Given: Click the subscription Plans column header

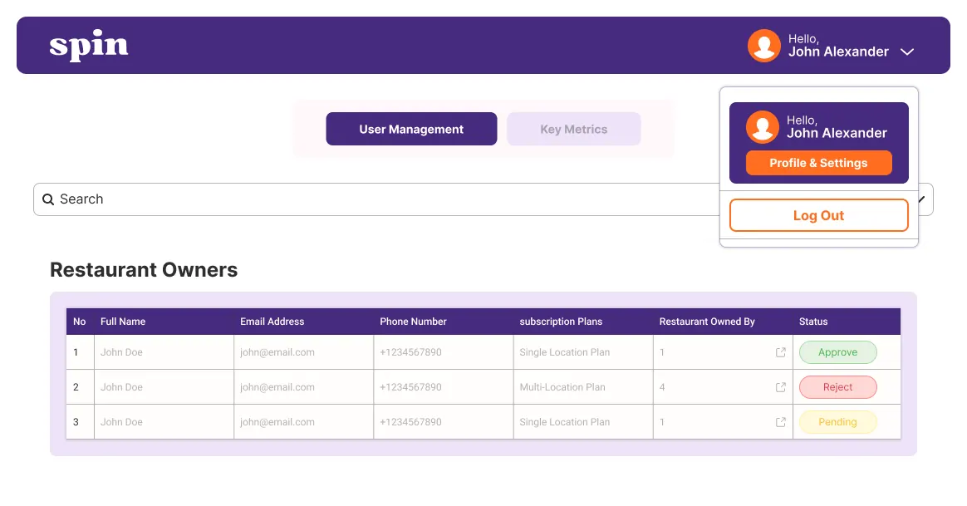Looking at the screenshot, I should pos(561,322).
